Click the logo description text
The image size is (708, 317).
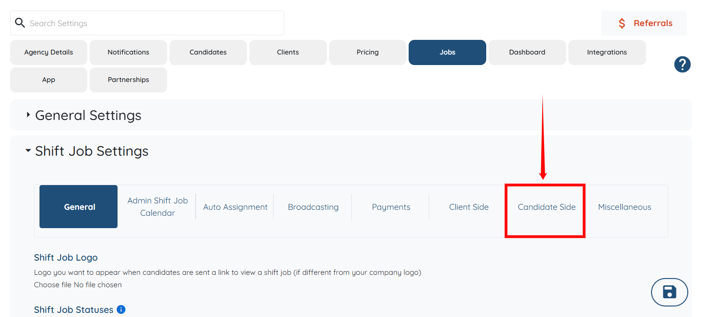227,273
